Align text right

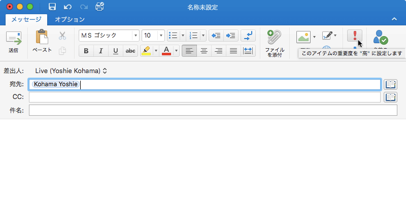point(219,51)
